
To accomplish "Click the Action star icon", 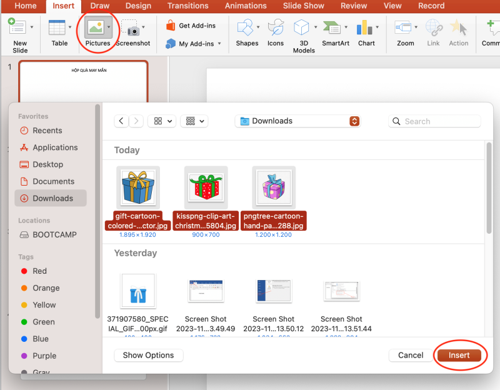I will 459,27.
